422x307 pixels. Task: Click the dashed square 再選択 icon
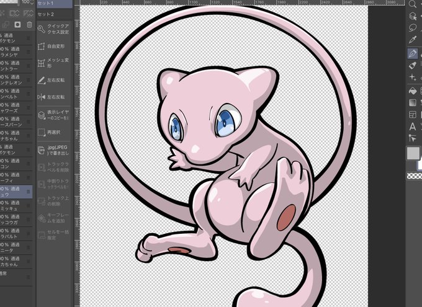(x=42, y=132)
